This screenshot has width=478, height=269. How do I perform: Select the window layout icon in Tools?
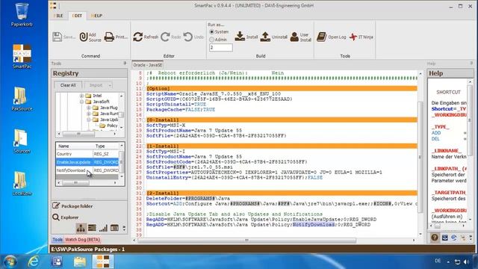114,228
